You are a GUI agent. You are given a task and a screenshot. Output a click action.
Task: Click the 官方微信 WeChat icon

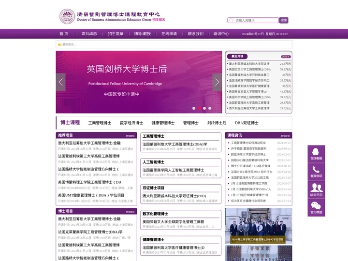point(316,207)
